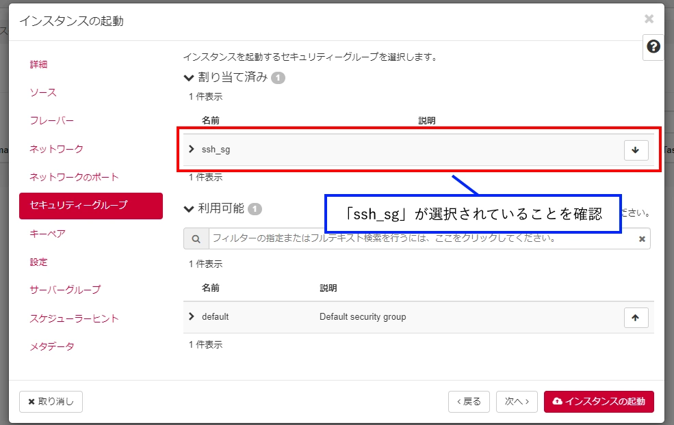Open the キーペア step
This screenshot has width=674, height=425.
pos(48,234)
